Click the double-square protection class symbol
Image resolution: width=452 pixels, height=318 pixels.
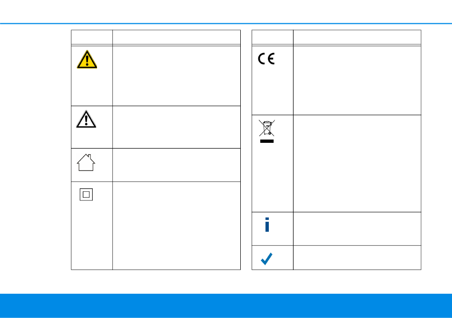click(86, 195)
